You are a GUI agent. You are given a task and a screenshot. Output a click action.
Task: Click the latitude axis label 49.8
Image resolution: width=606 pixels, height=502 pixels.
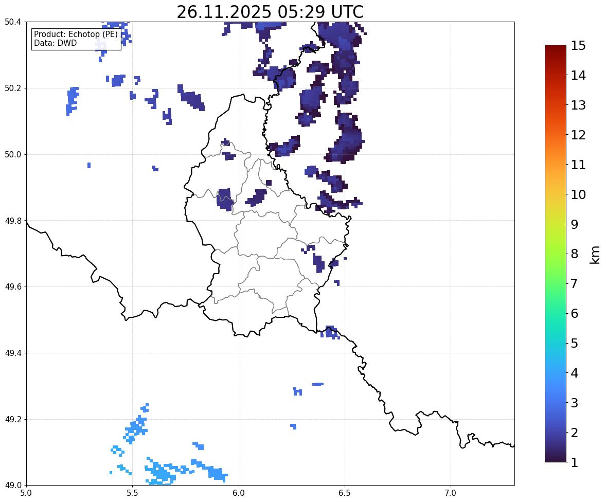pyautogui.click(x=13, y=221)
